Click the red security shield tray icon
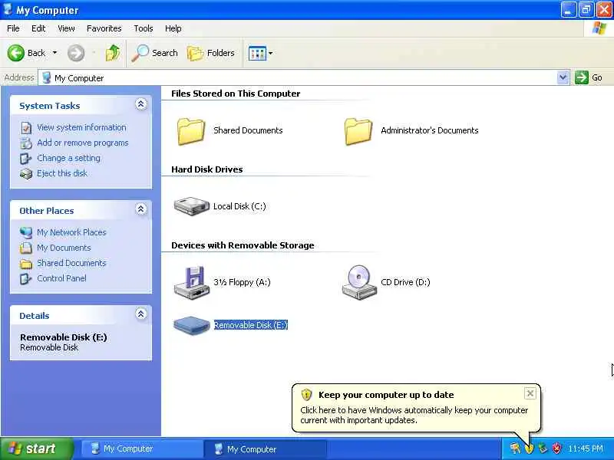Viewport: 614px width, 460px height. (556, 449)
